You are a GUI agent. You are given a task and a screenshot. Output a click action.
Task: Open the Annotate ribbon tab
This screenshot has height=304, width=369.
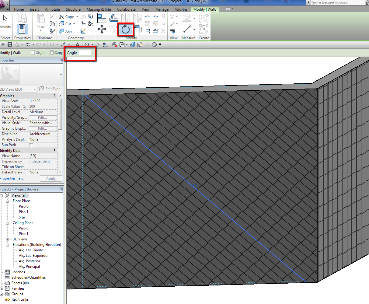tap(52, 9)
